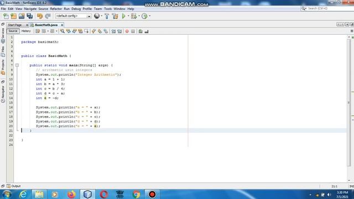
Task: Click the Find Next Occurrence icon
Action: click(74, 31)
